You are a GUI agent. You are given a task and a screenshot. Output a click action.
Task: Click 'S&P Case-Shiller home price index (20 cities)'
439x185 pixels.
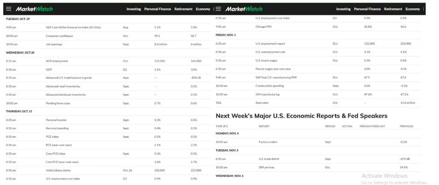(x=73, y=27)
